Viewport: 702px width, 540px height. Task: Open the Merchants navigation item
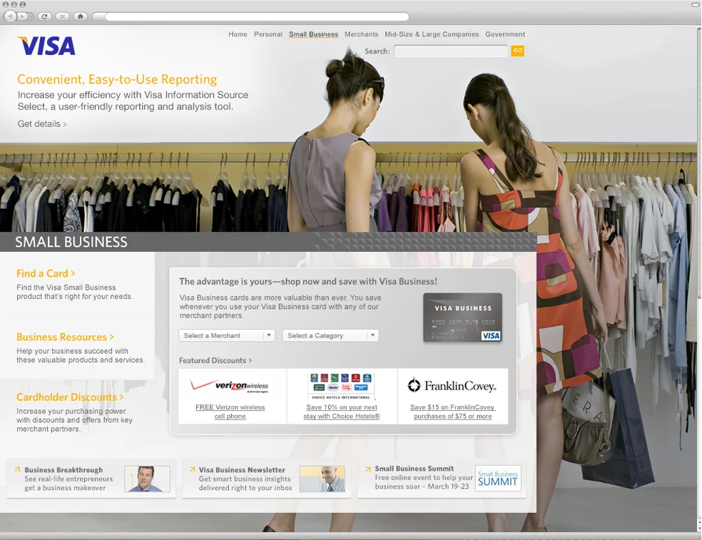point(361,34)
